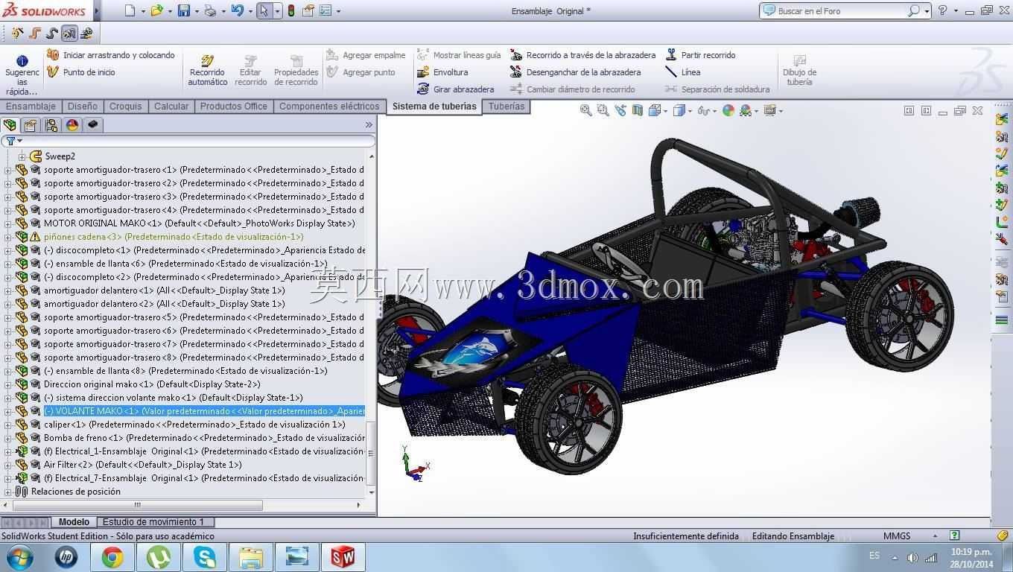Open the Options icon in top toolbar
1013x572 pixels.
[x=325, y=10]
